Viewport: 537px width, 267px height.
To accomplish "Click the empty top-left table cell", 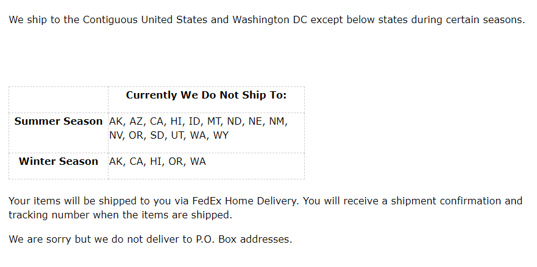I will coord(59,100).
